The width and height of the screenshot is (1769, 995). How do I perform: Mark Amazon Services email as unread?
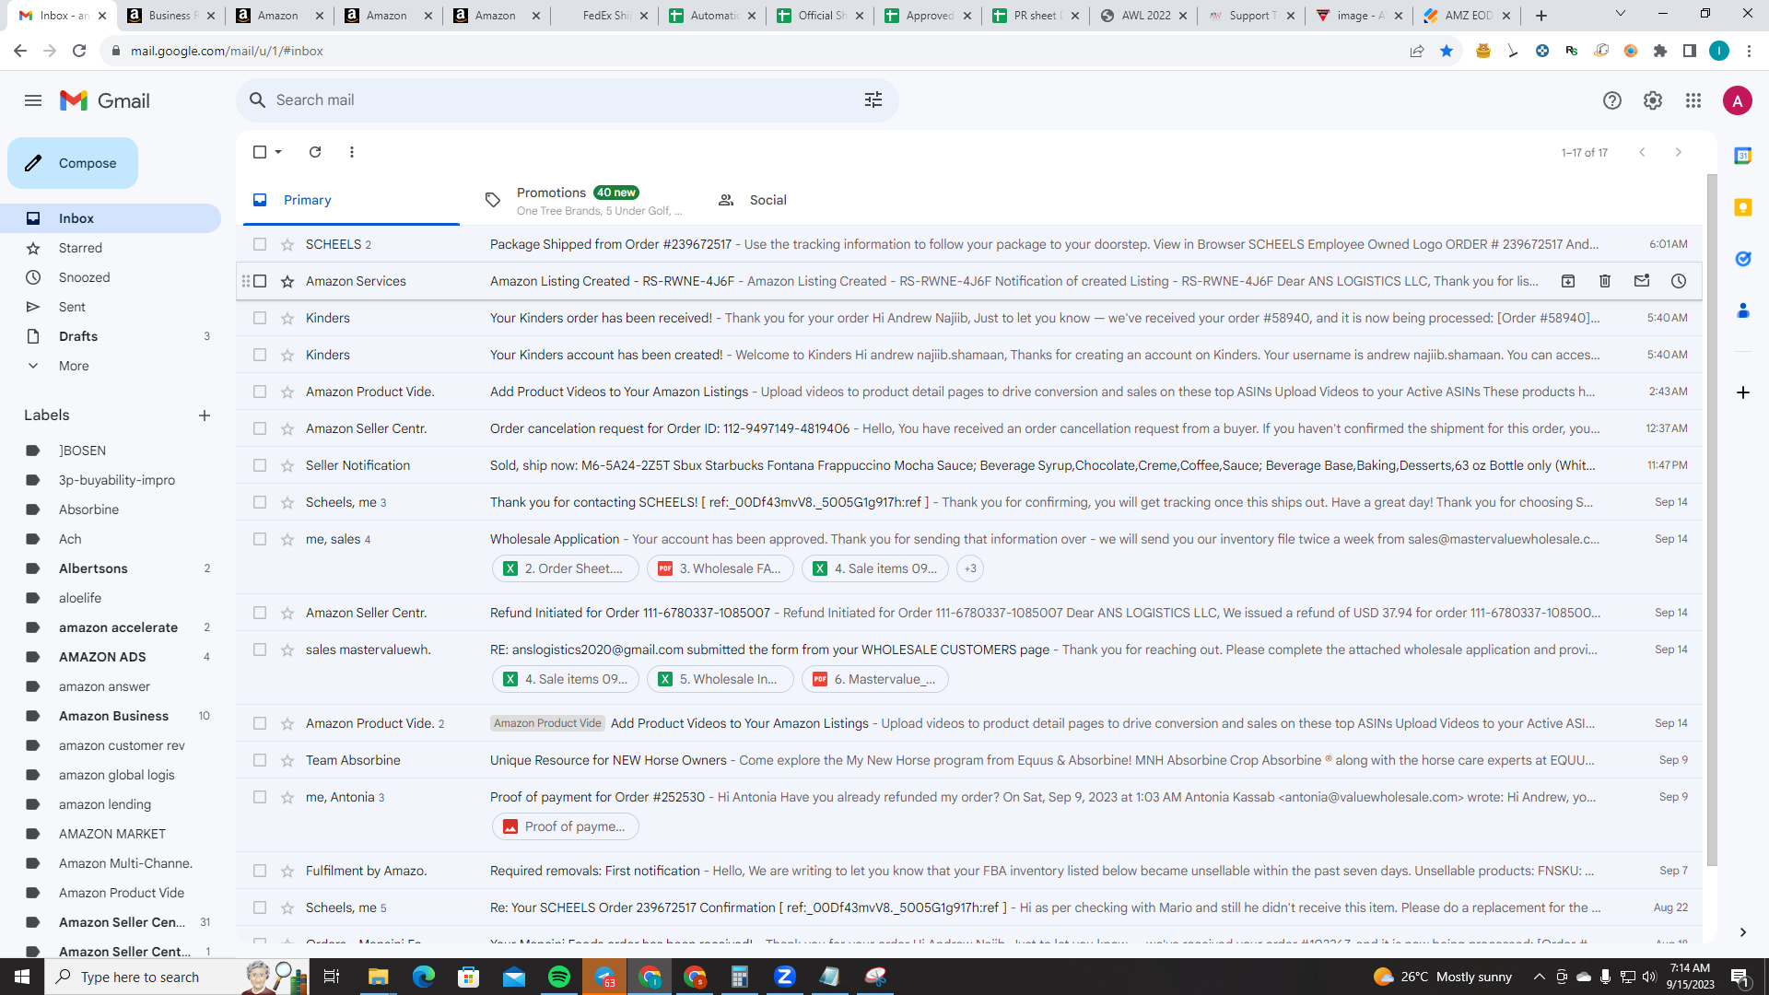1642,281
